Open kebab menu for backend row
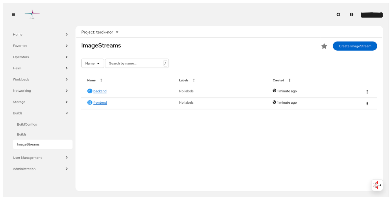392x200 pixels. [367, 92]
